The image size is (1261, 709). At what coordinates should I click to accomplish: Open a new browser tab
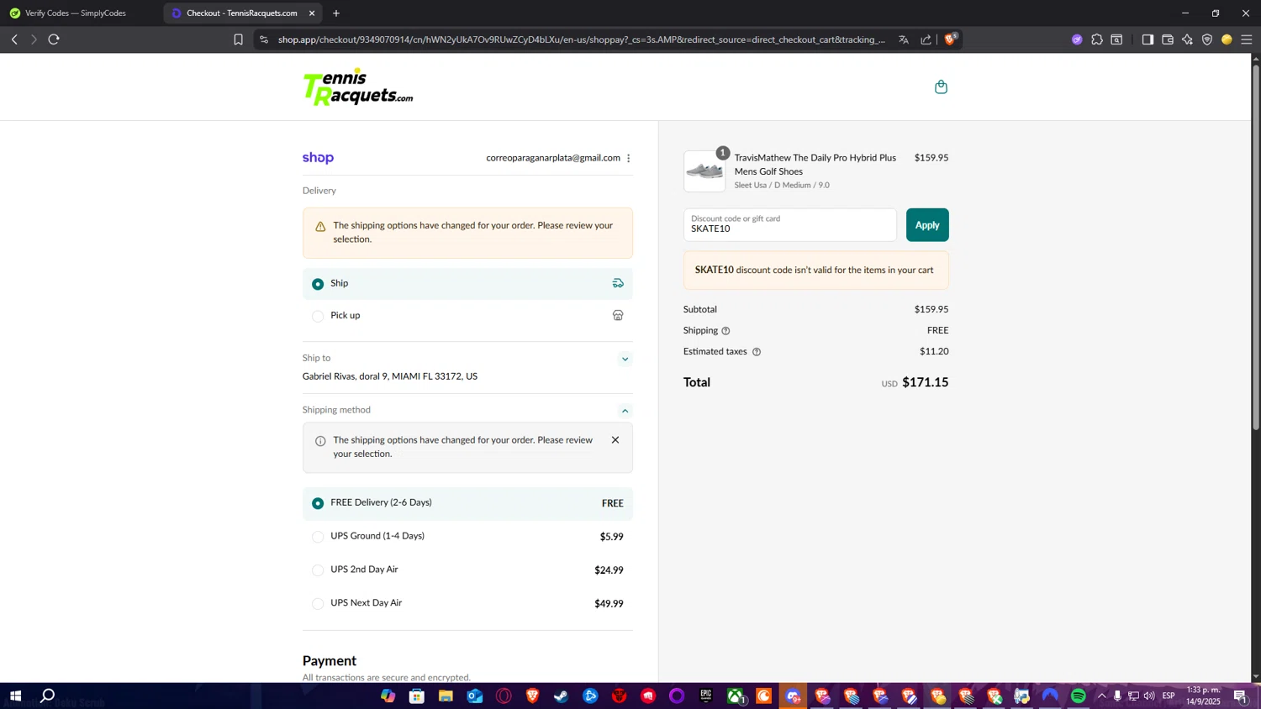336,13
